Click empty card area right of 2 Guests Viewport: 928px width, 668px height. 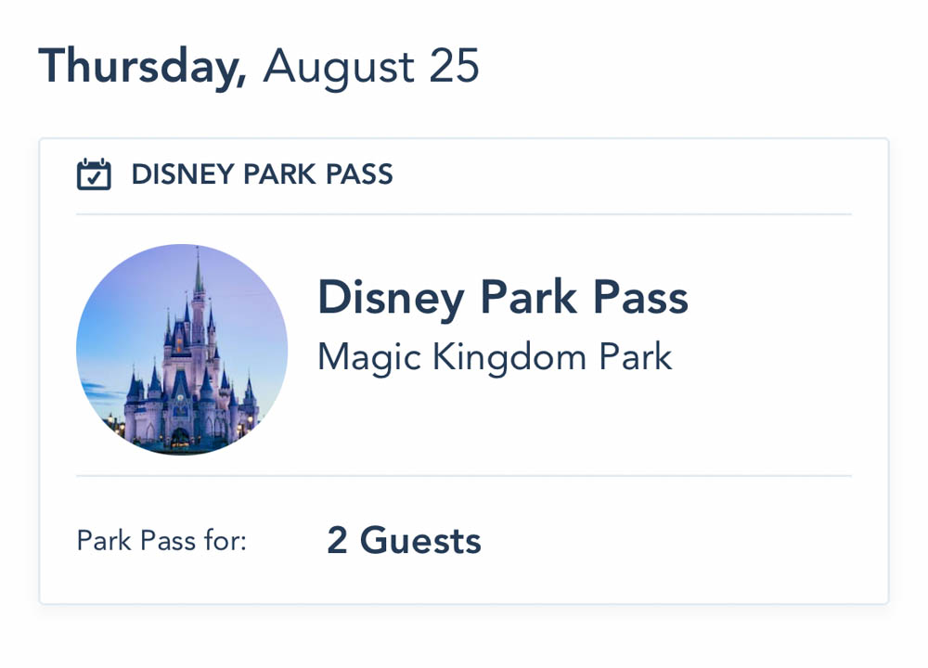(687, 540)
